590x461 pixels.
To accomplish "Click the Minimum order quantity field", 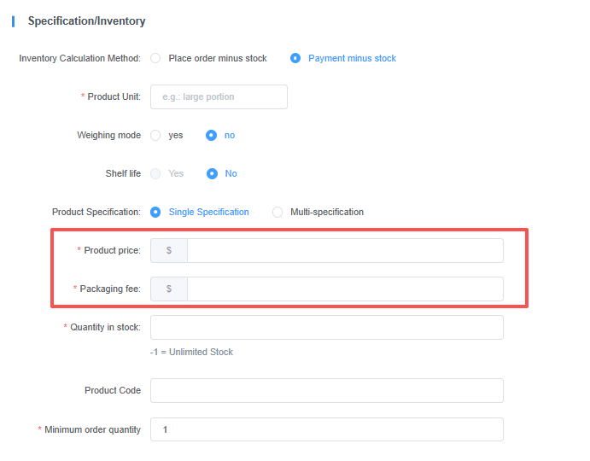I will tap(326, 429).
